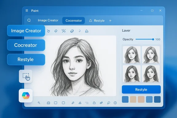Select the highlighted Cocereator tab

[x=74, y=21]
